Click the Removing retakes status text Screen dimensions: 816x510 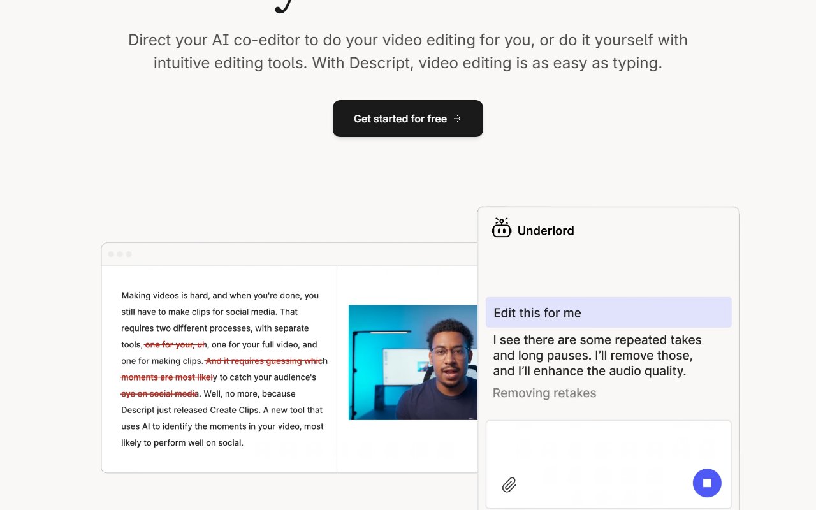[544, 393]
